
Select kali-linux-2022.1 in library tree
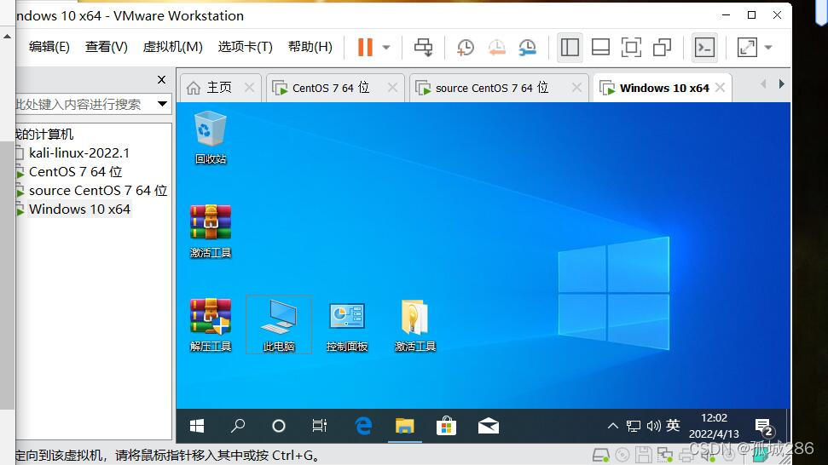(78, 153)
